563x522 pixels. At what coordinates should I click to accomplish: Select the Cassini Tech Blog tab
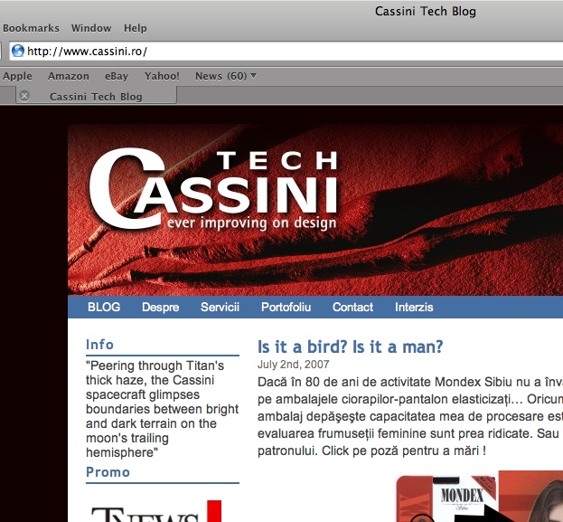(x=96, y=96)
